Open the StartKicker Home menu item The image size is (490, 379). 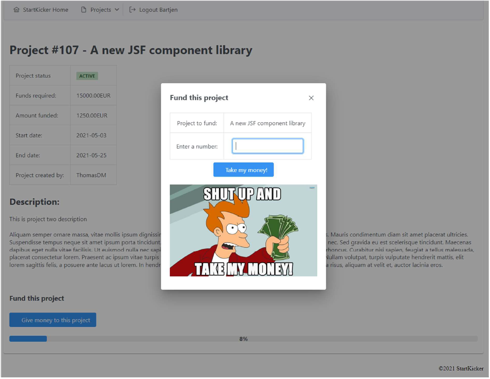(41, 10)
